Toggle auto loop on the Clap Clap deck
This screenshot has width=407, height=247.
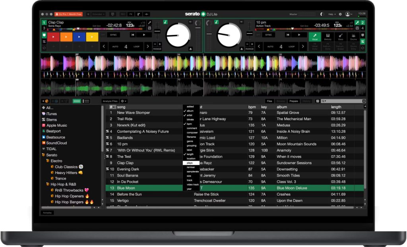pos(115,47)
